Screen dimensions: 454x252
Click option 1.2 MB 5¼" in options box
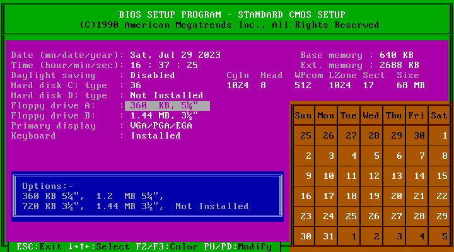point(130,196)
